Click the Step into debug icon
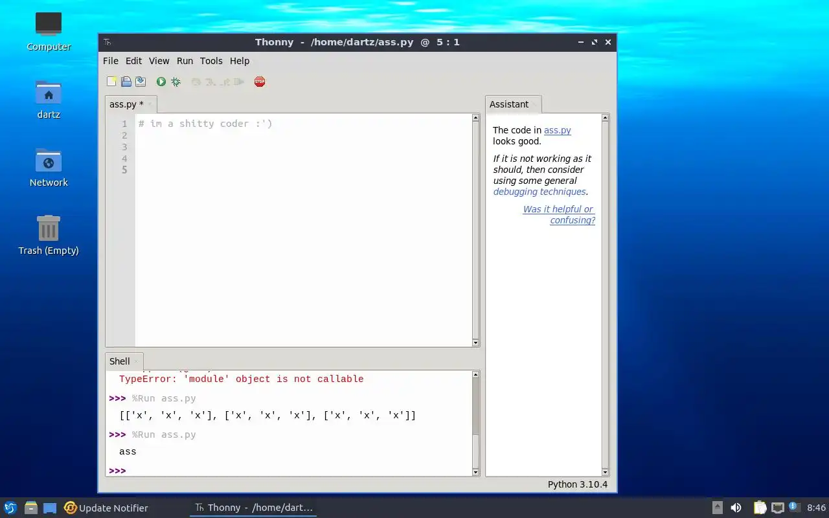 click(210, 82)
